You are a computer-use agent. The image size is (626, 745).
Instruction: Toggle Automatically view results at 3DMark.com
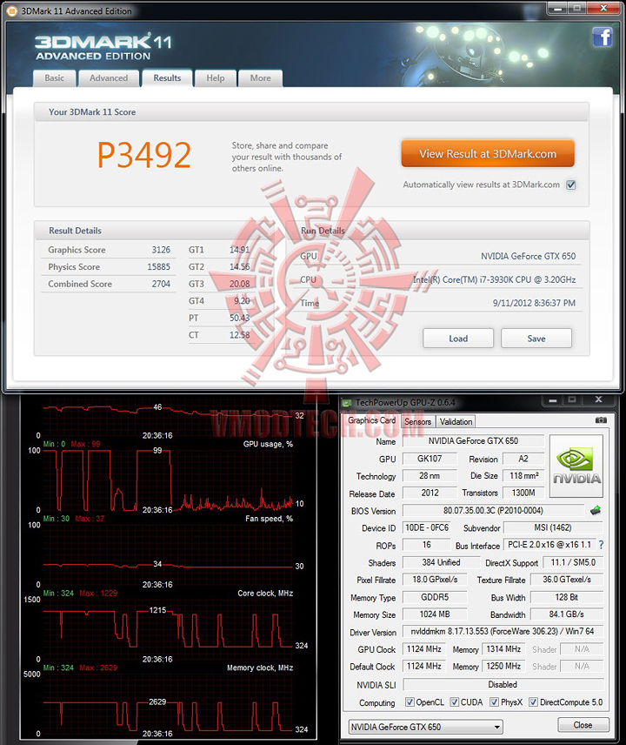[571, 185]
